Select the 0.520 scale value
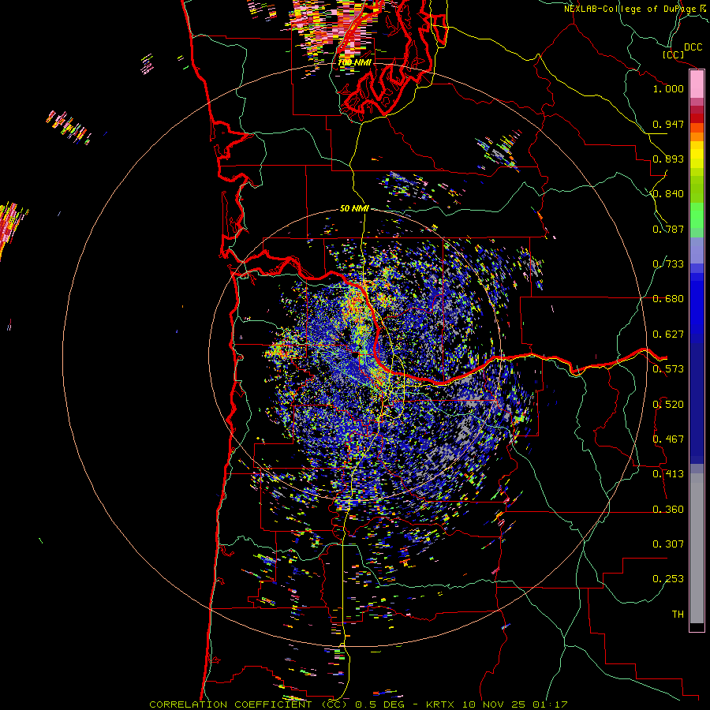Image resolution: width=710 pixels, height=710 pixels. click(668, 405)
